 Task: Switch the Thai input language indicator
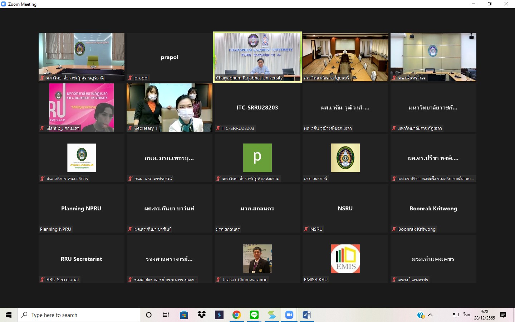467,315
